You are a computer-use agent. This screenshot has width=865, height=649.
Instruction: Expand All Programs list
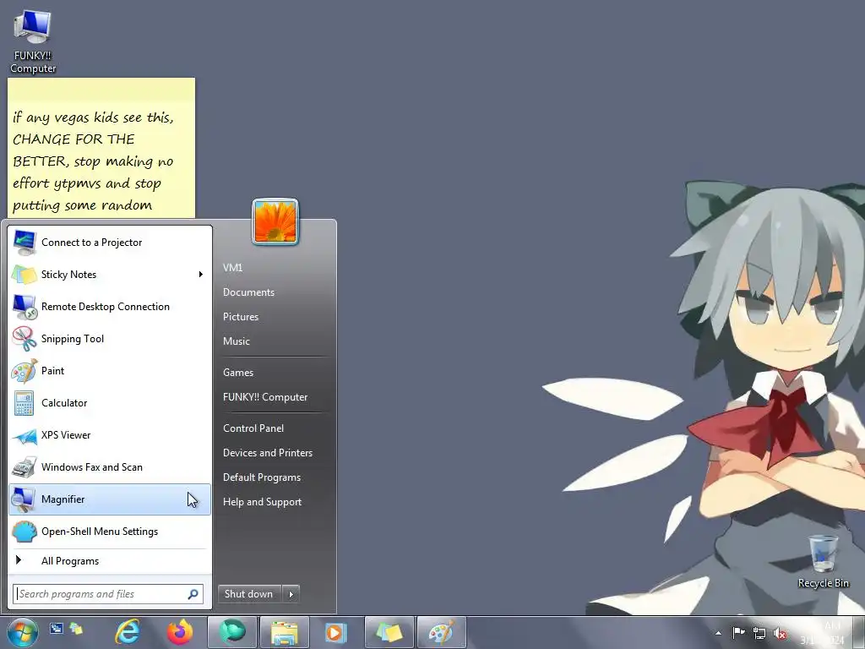[x=110, y=561]
